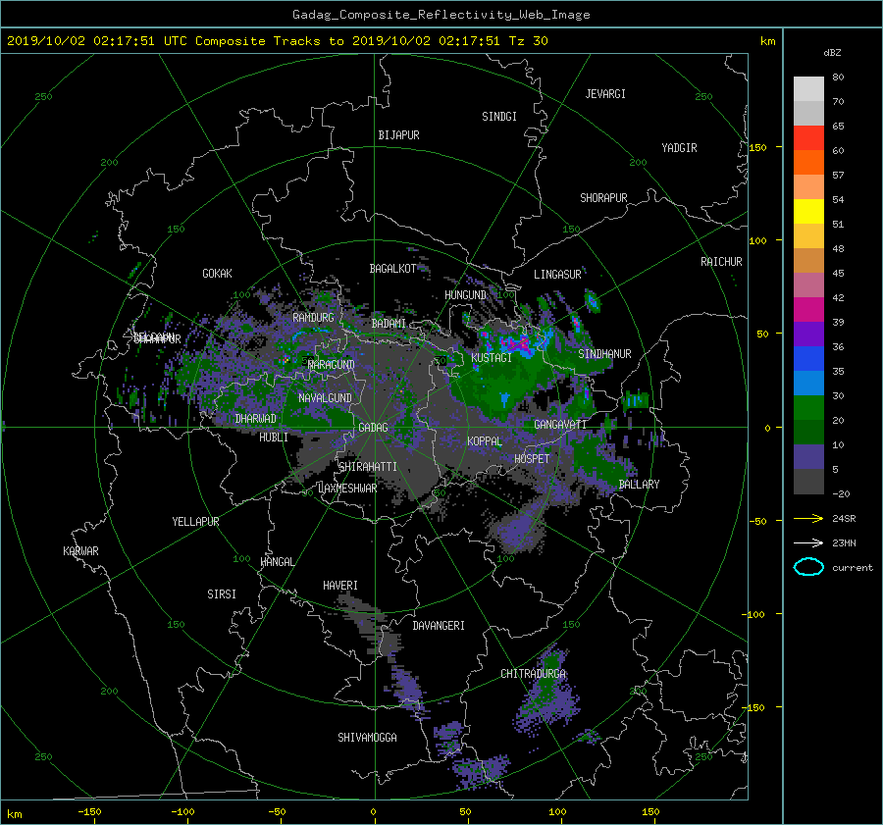
Task: Click the KARWAR city label
Action: (x=80, y=551)
